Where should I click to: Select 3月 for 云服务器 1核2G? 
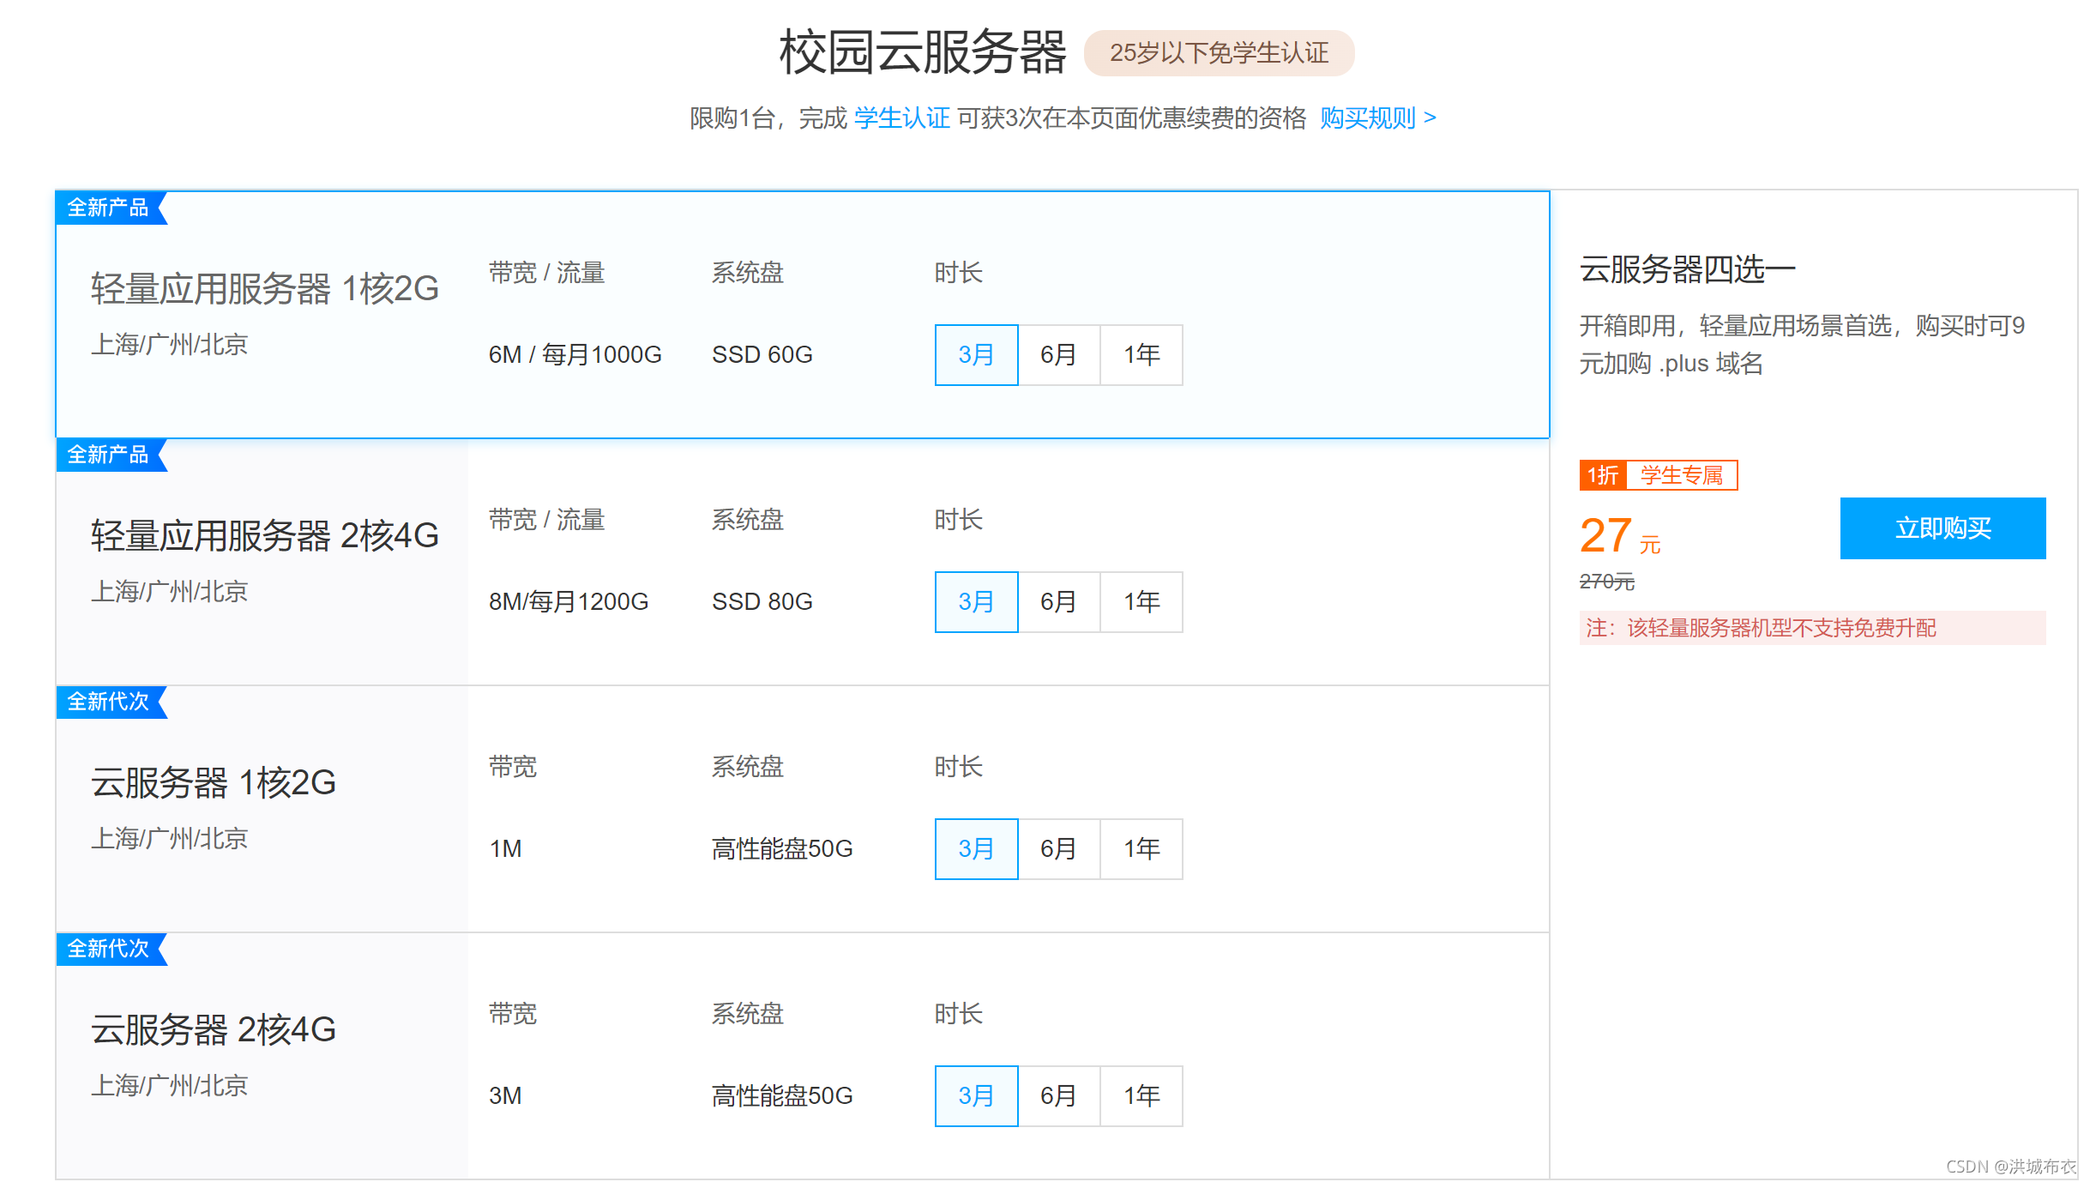pyautogui.click(x=976, y=849)
